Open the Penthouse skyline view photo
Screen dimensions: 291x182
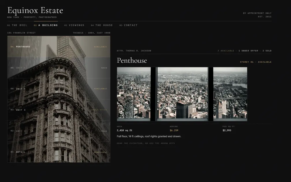coord(182,94)
